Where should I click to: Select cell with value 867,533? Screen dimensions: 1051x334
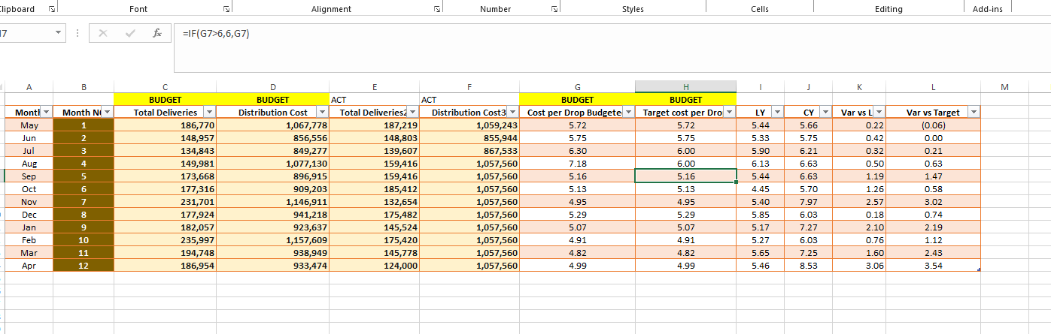tap(469, 151)
